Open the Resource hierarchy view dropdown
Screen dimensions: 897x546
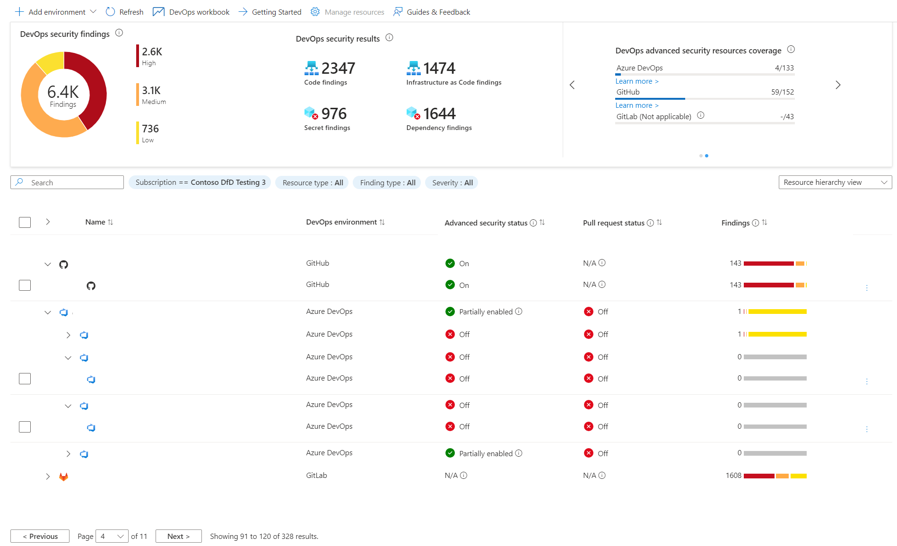[x=835, y=182]
